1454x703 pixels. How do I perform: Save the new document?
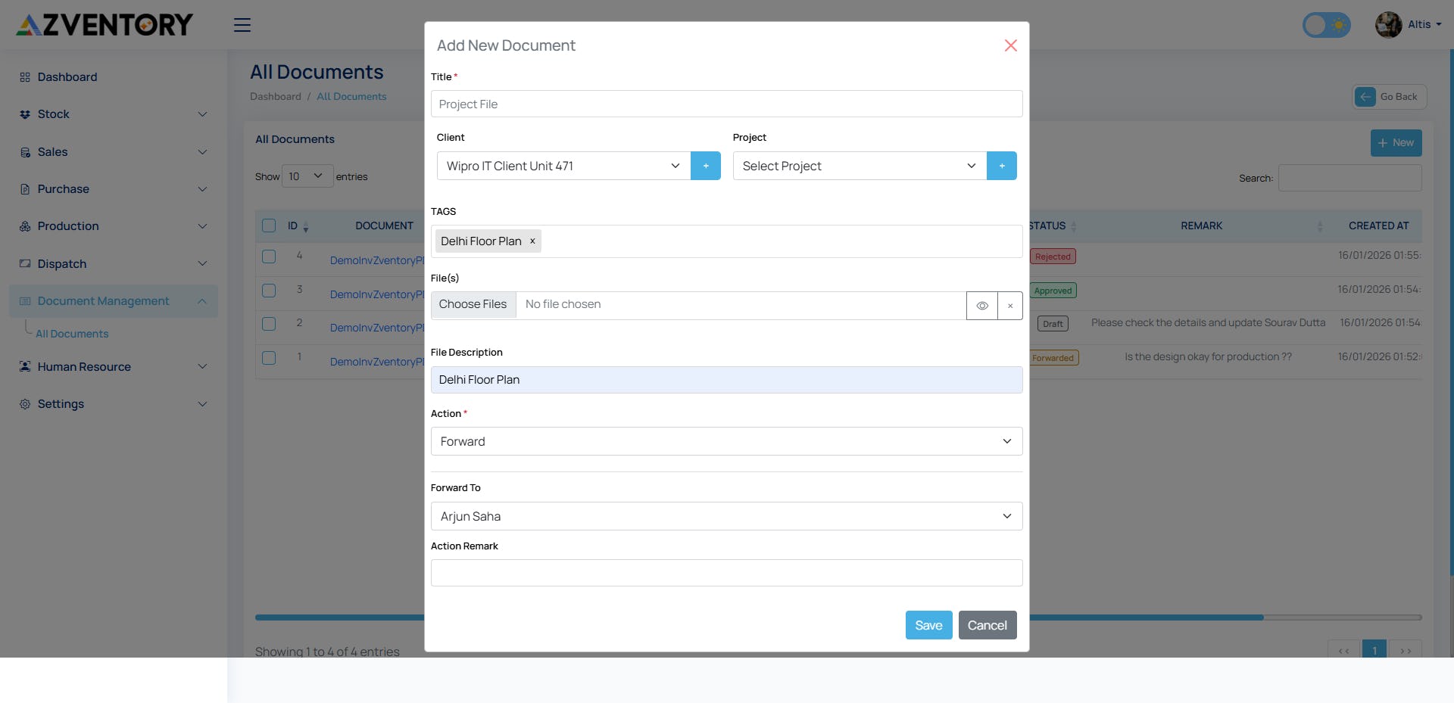click(x=928, y=625)
